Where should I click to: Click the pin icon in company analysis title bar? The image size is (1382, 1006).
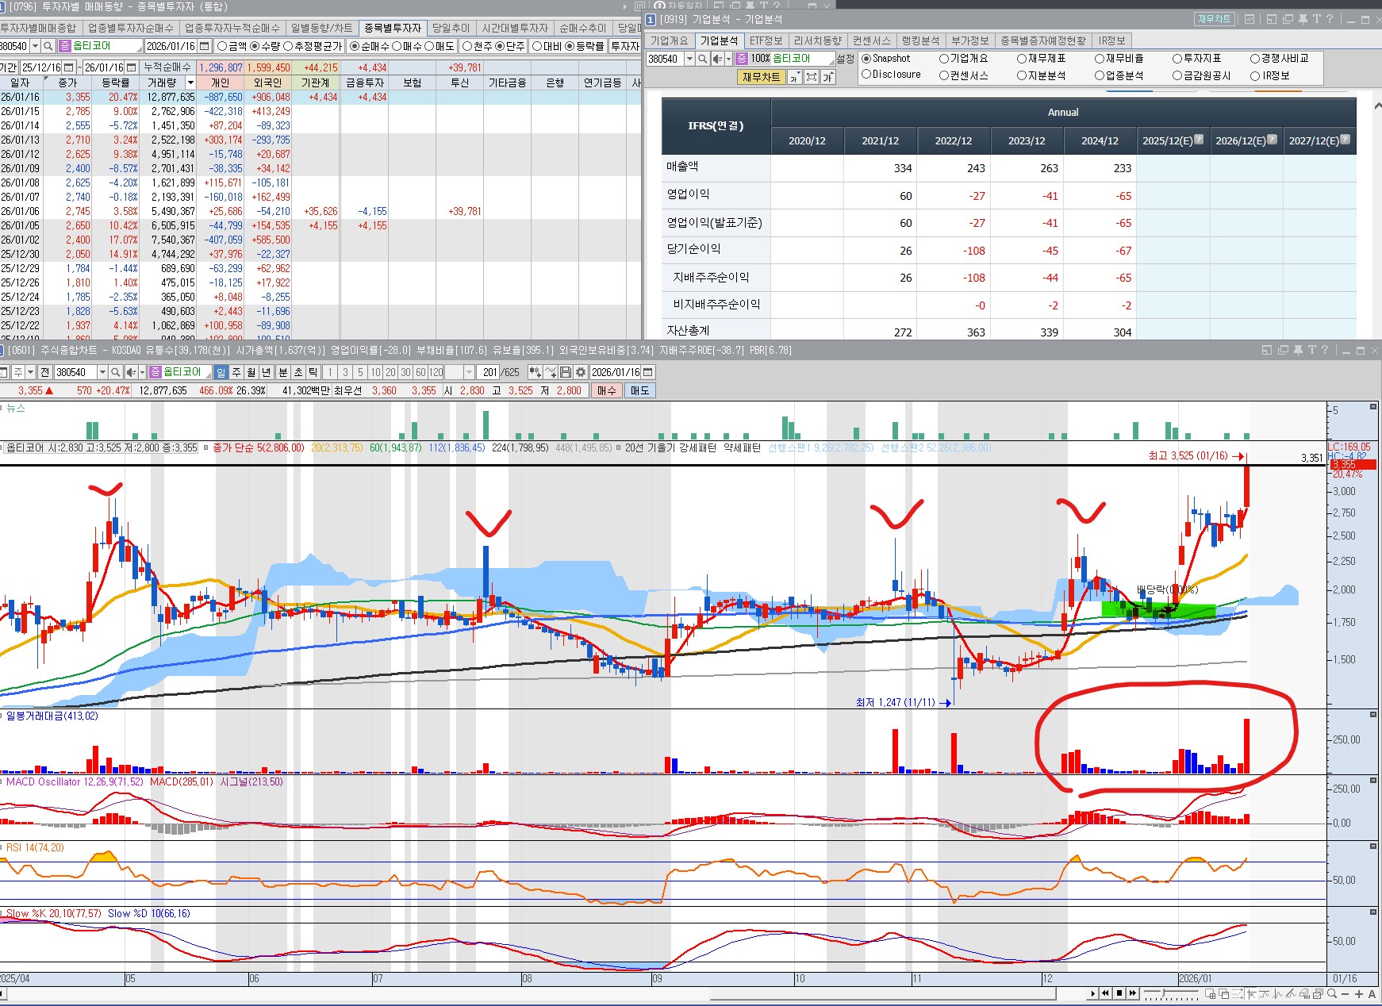tap(1303, 19)
